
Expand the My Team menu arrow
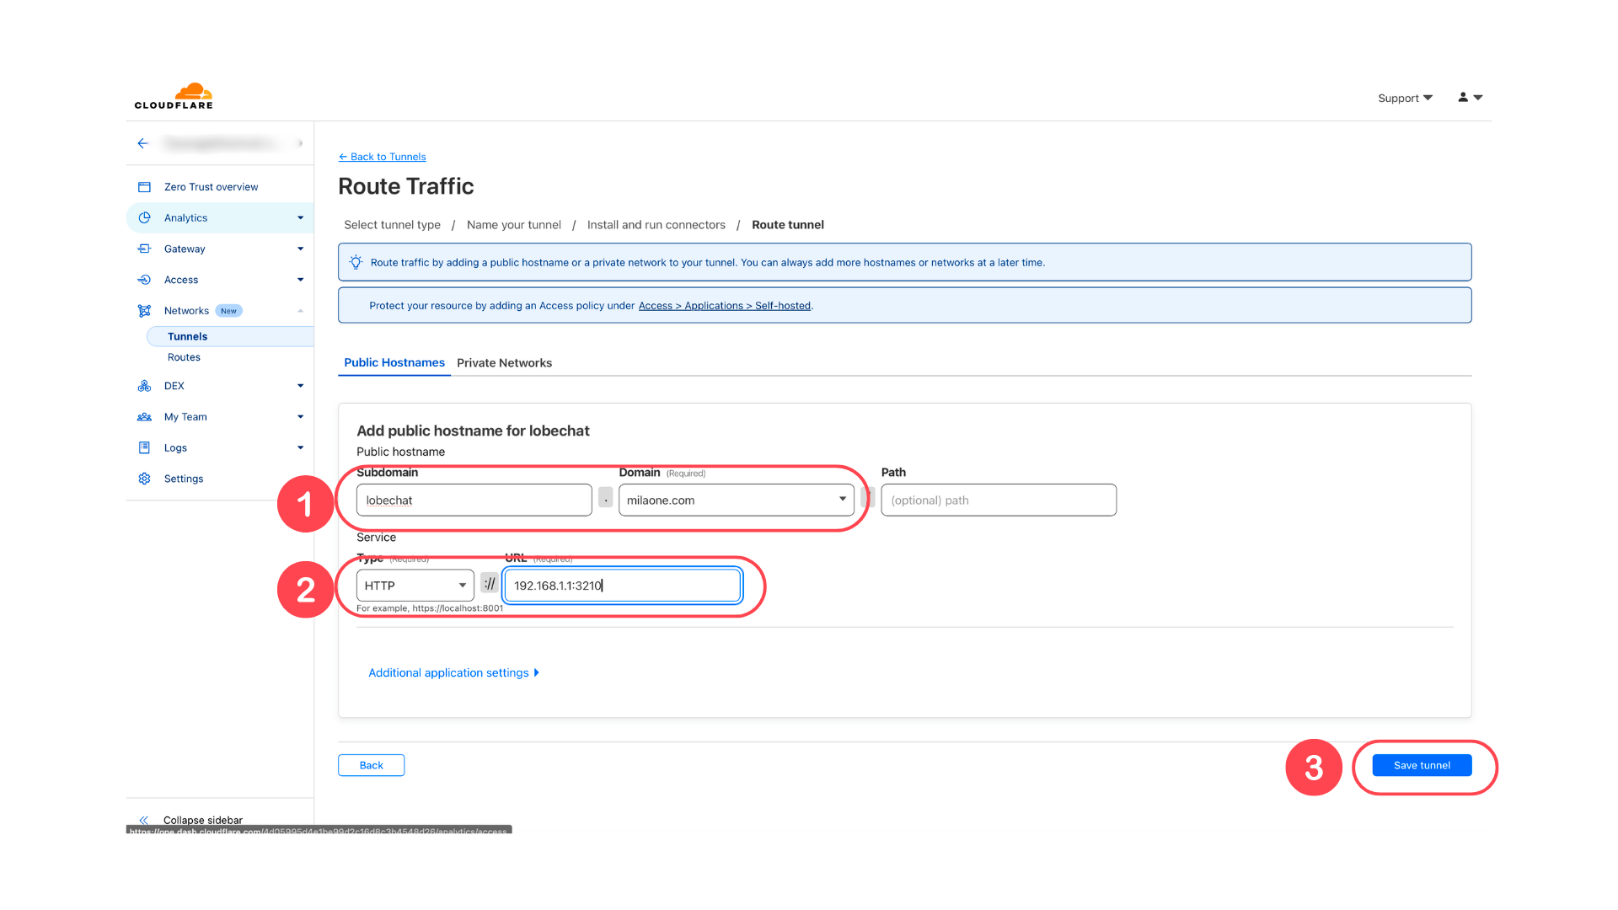[x=300, y=417]
